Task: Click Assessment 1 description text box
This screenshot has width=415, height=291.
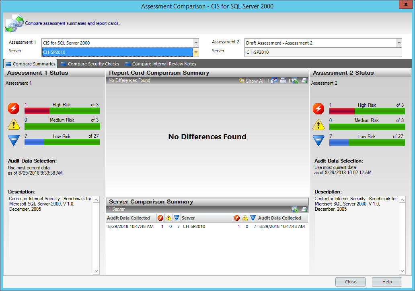Action: [54, 235]
